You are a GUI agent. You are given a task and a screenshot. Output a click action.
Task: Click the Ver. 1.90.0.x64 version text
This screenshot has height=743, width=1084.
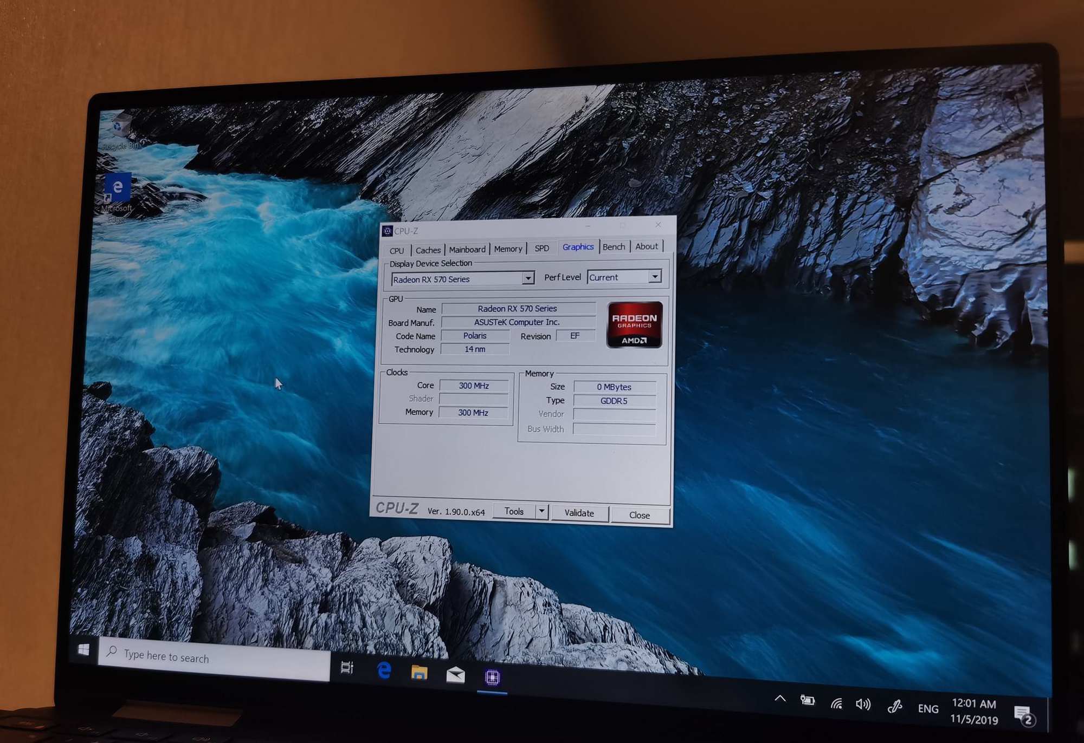coord(456,512)
